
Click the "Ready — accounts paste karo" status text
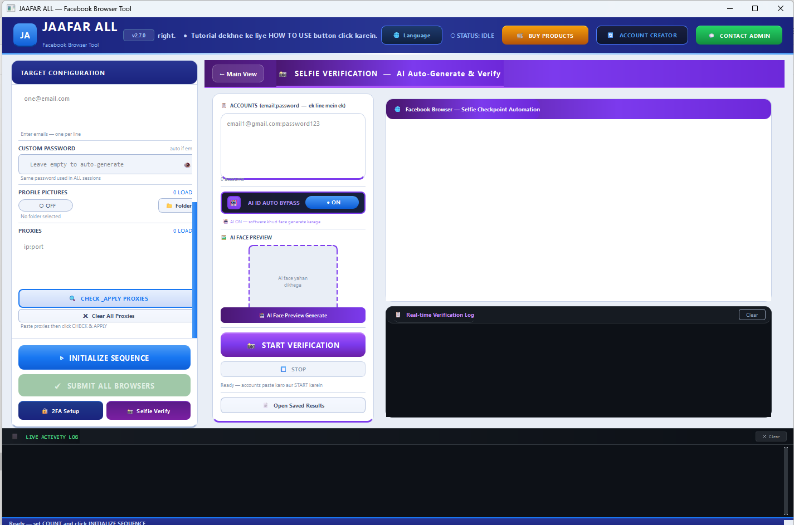[272, 385]
